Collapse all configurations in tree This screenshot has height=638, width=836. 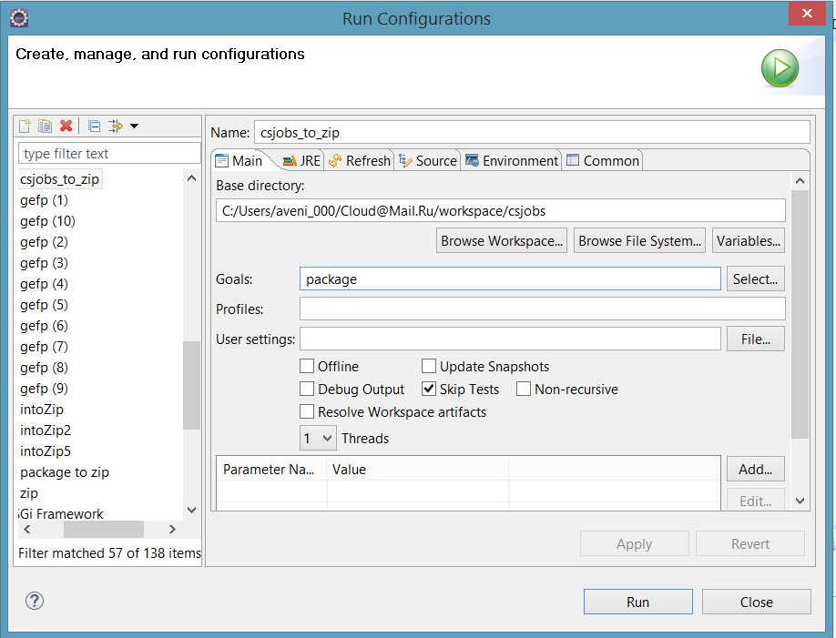94,126
